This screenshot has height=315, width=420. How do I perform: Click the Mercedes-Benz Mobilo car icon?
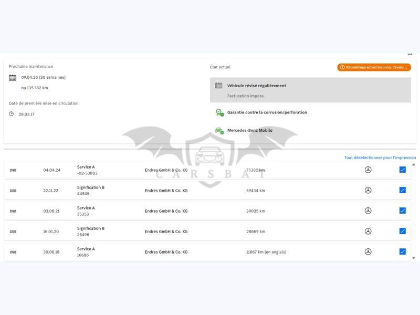(x=219, y=131)
